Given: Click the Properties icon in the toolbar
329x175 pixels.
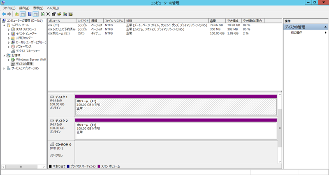Looking at the screenshot, I should pyautogui.click(x=54, y=14).
